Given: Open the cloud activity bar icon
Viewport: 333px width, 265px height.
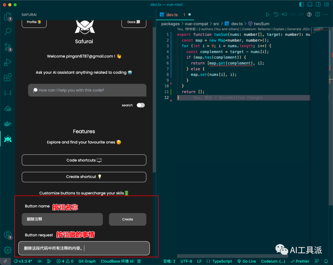Looking at the screenshot, I should click(x=8, y=108).
